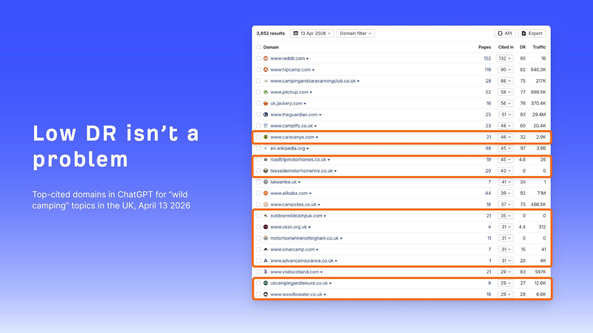Open the 13 Apr 2026 date picker
Viewport: 593px width, 333px height.
312,33
